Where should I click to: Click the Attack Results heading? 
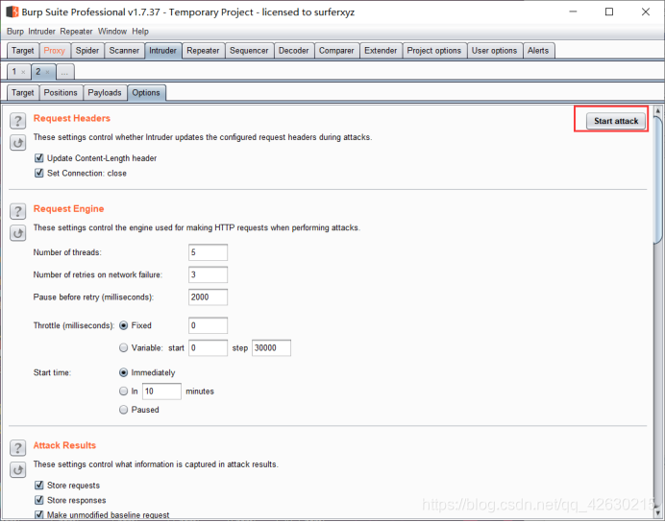tap(64, 445)
